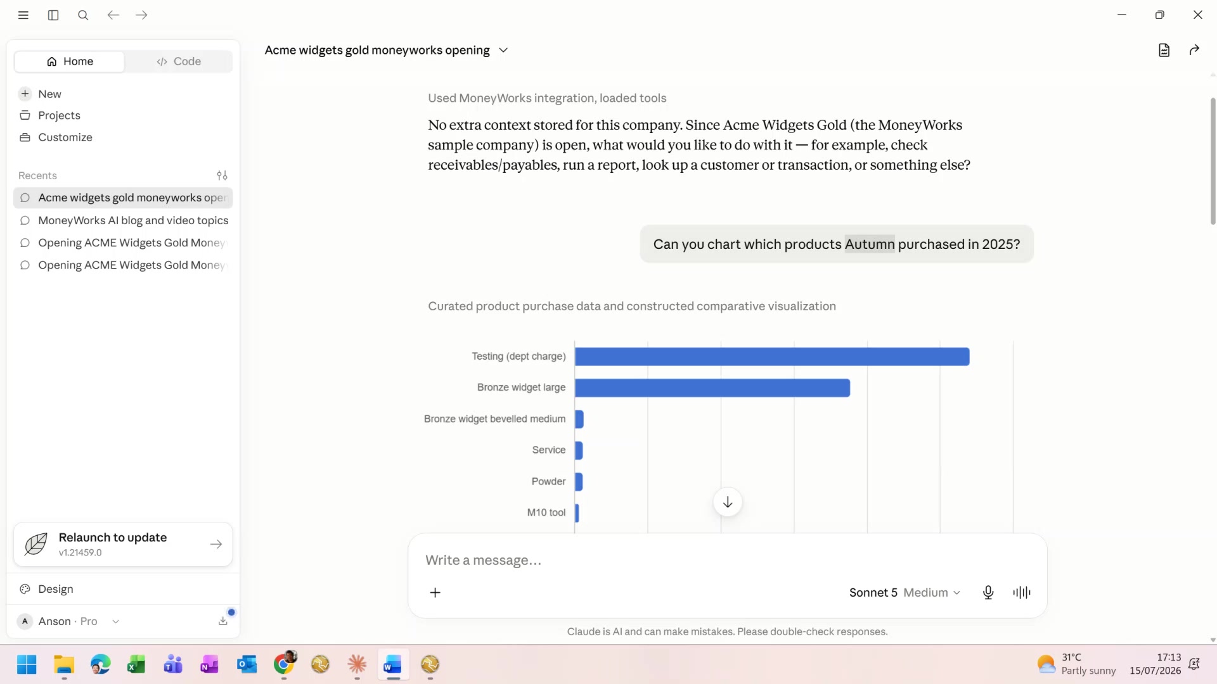This screenshot has height=684, width=1217.
Task: Open OneNote from the taskbar
Action: (209, 664)
